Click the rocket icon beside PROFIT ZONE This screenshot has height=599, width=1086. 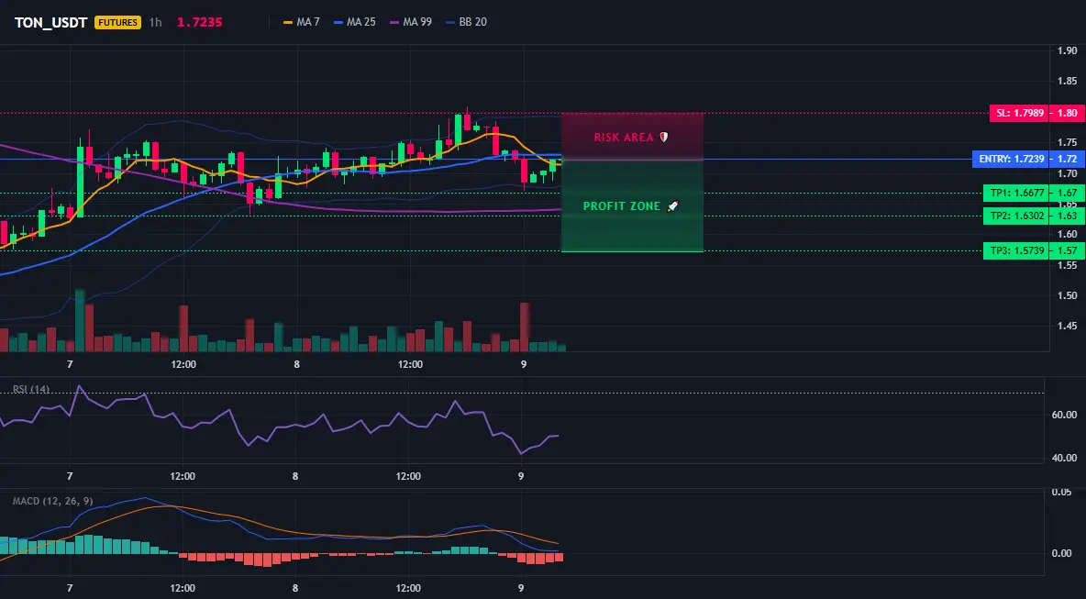[x=672, y=206]
